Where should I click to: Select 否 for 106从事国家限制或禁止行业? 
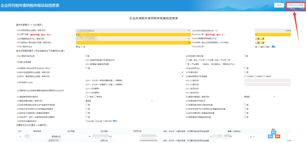click(261, 39)
